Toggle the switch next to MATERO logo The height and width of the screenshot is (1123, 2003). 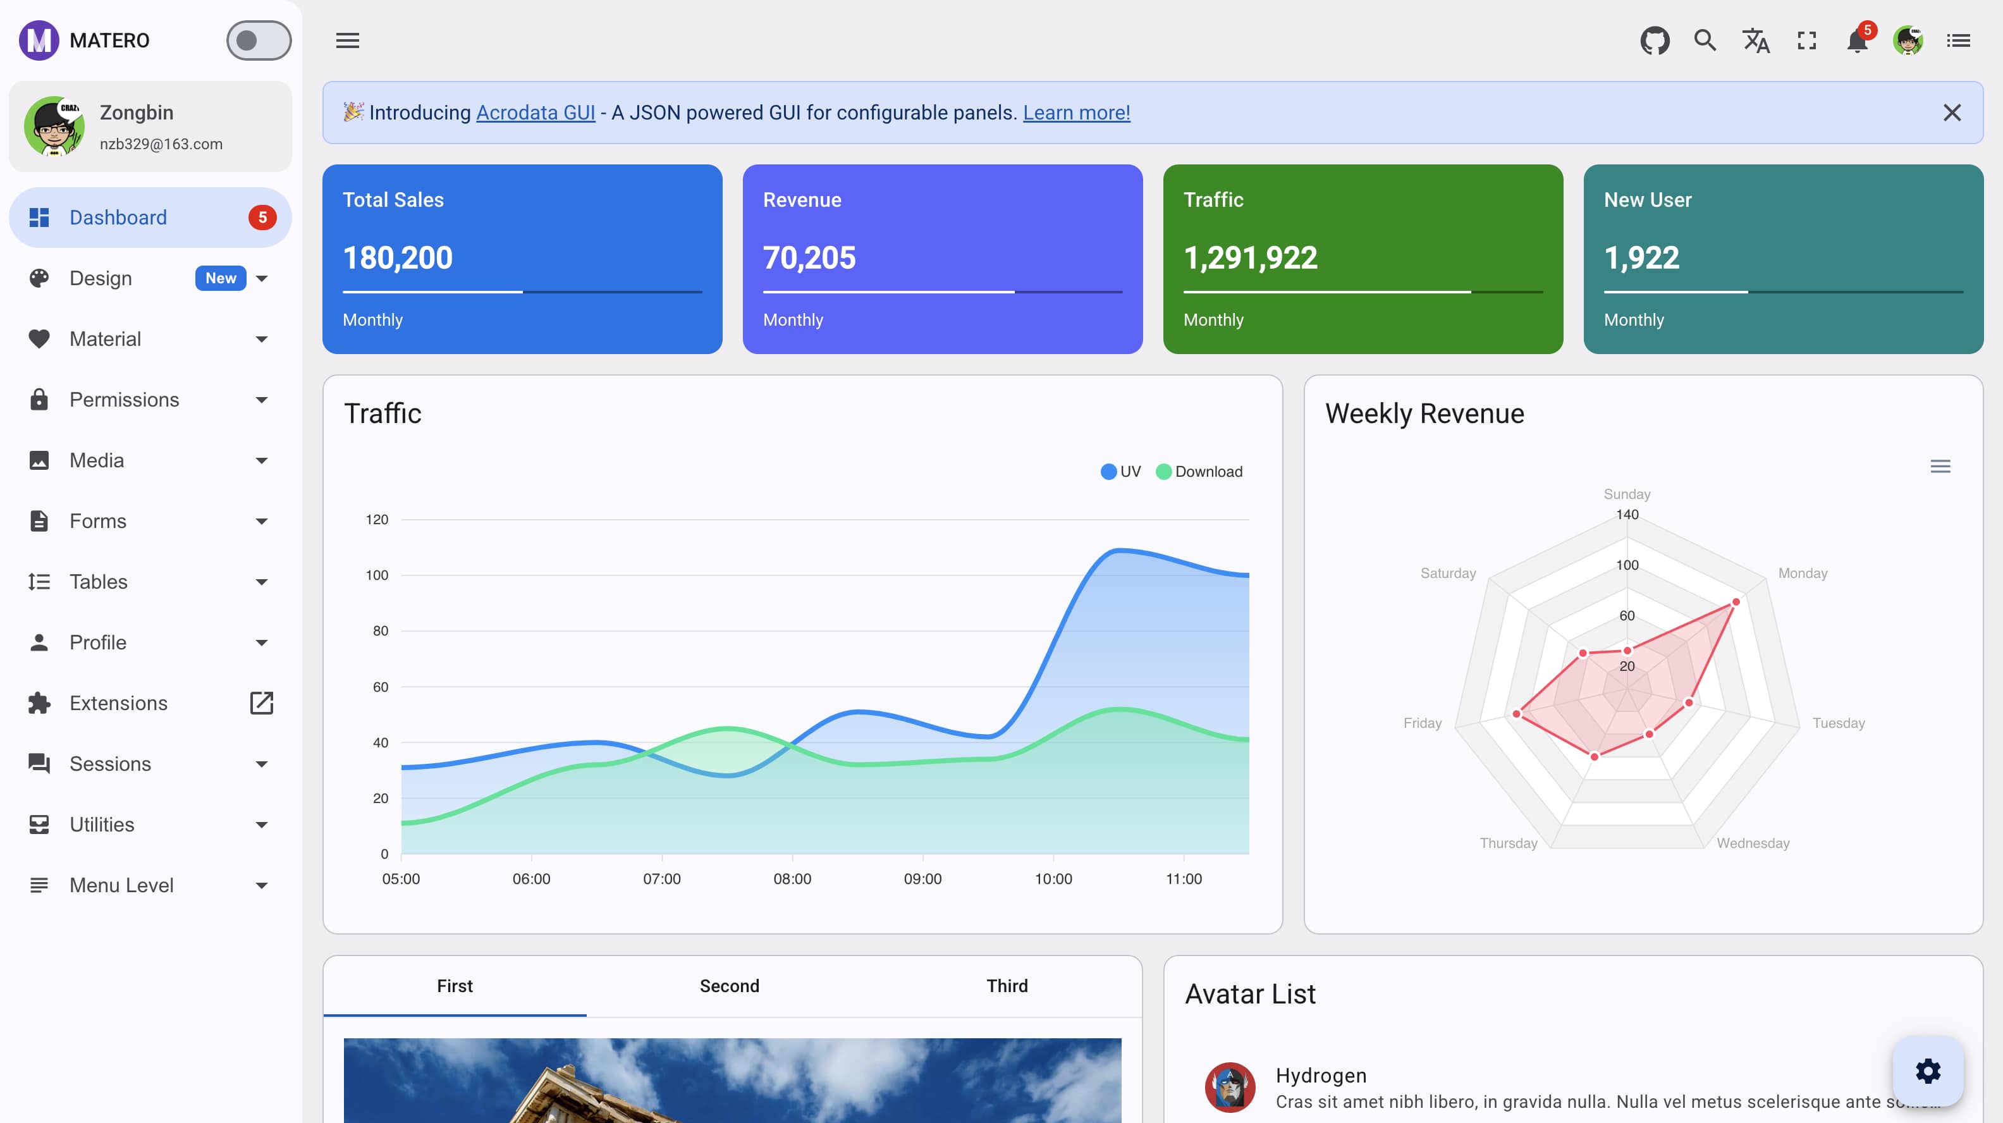pyautogui.click(x=258, y=40)
